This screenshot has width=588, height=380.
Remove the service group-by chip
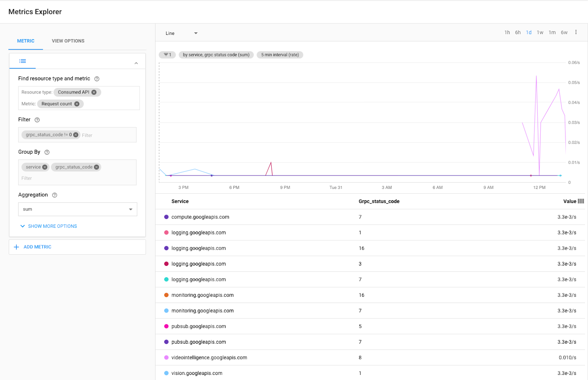(45, 167)
